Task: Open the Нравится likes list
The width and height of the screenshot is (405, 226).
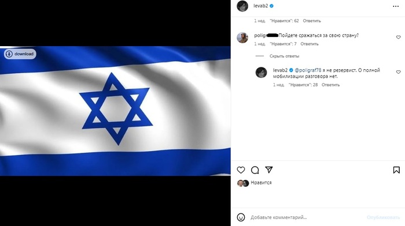Action: (261, 183)
